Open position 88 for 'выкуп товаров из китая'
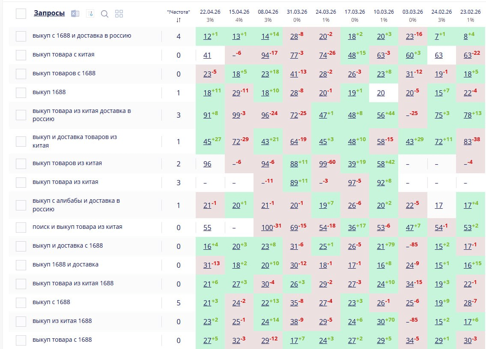Image resolution: width=486 pixels, height=349 pixels. [x=294, y=164]
